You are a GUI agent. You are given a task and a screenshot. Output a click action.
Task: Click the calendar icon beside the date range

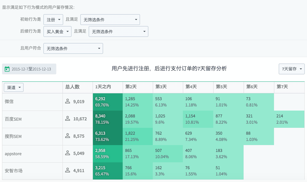point(7,69)
